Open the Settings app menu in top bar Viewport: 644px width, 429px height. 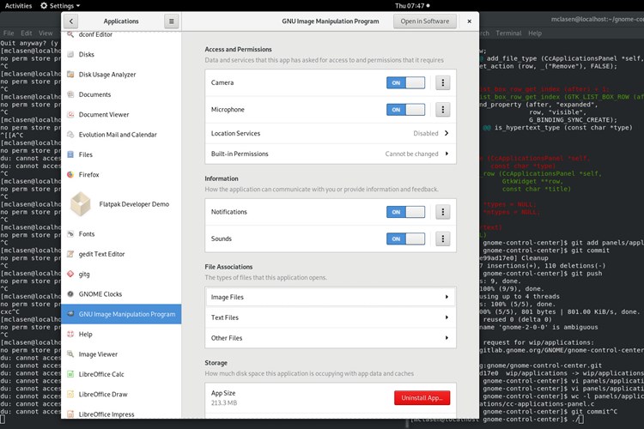pyautogui.click(x=60, y=6)
